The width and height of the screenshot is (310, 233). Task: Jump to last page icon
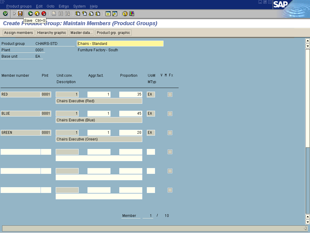98,13
